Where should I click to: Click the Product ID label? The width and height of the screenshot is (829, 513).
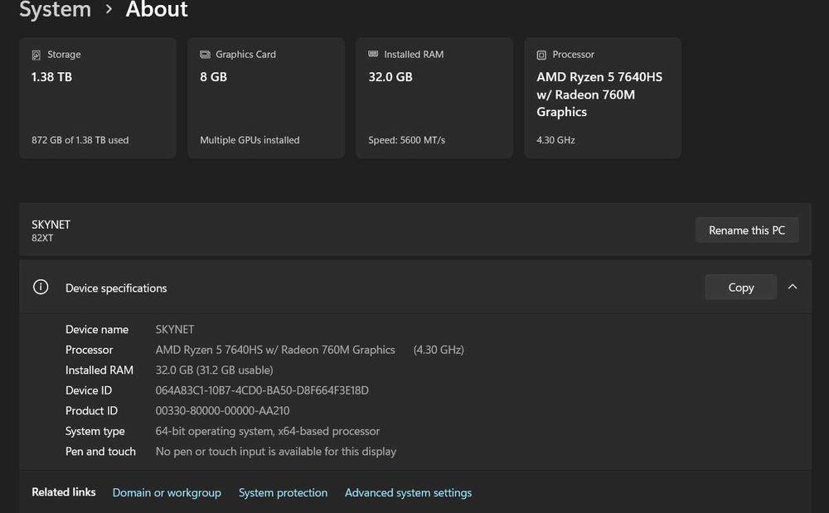point(91,410)
